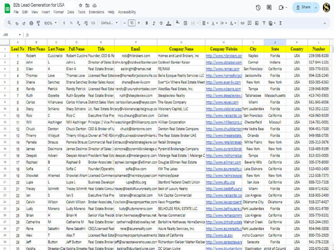The image size is (334, 250).
Task: Open the font family dropdown
Action: (x=109, y=23)
